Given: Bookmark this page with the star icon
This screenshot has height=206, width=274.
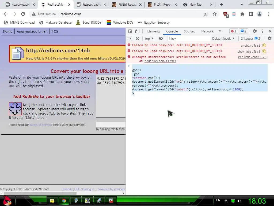Looking at the screenshot, I should click(215, 14).
